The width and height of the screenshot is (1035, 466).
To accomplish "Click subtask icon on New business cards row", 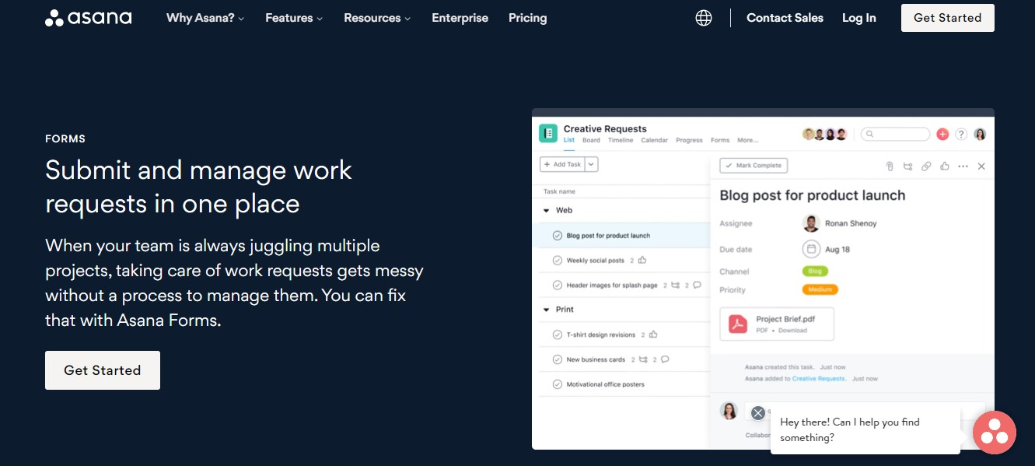I will [643, 359].
